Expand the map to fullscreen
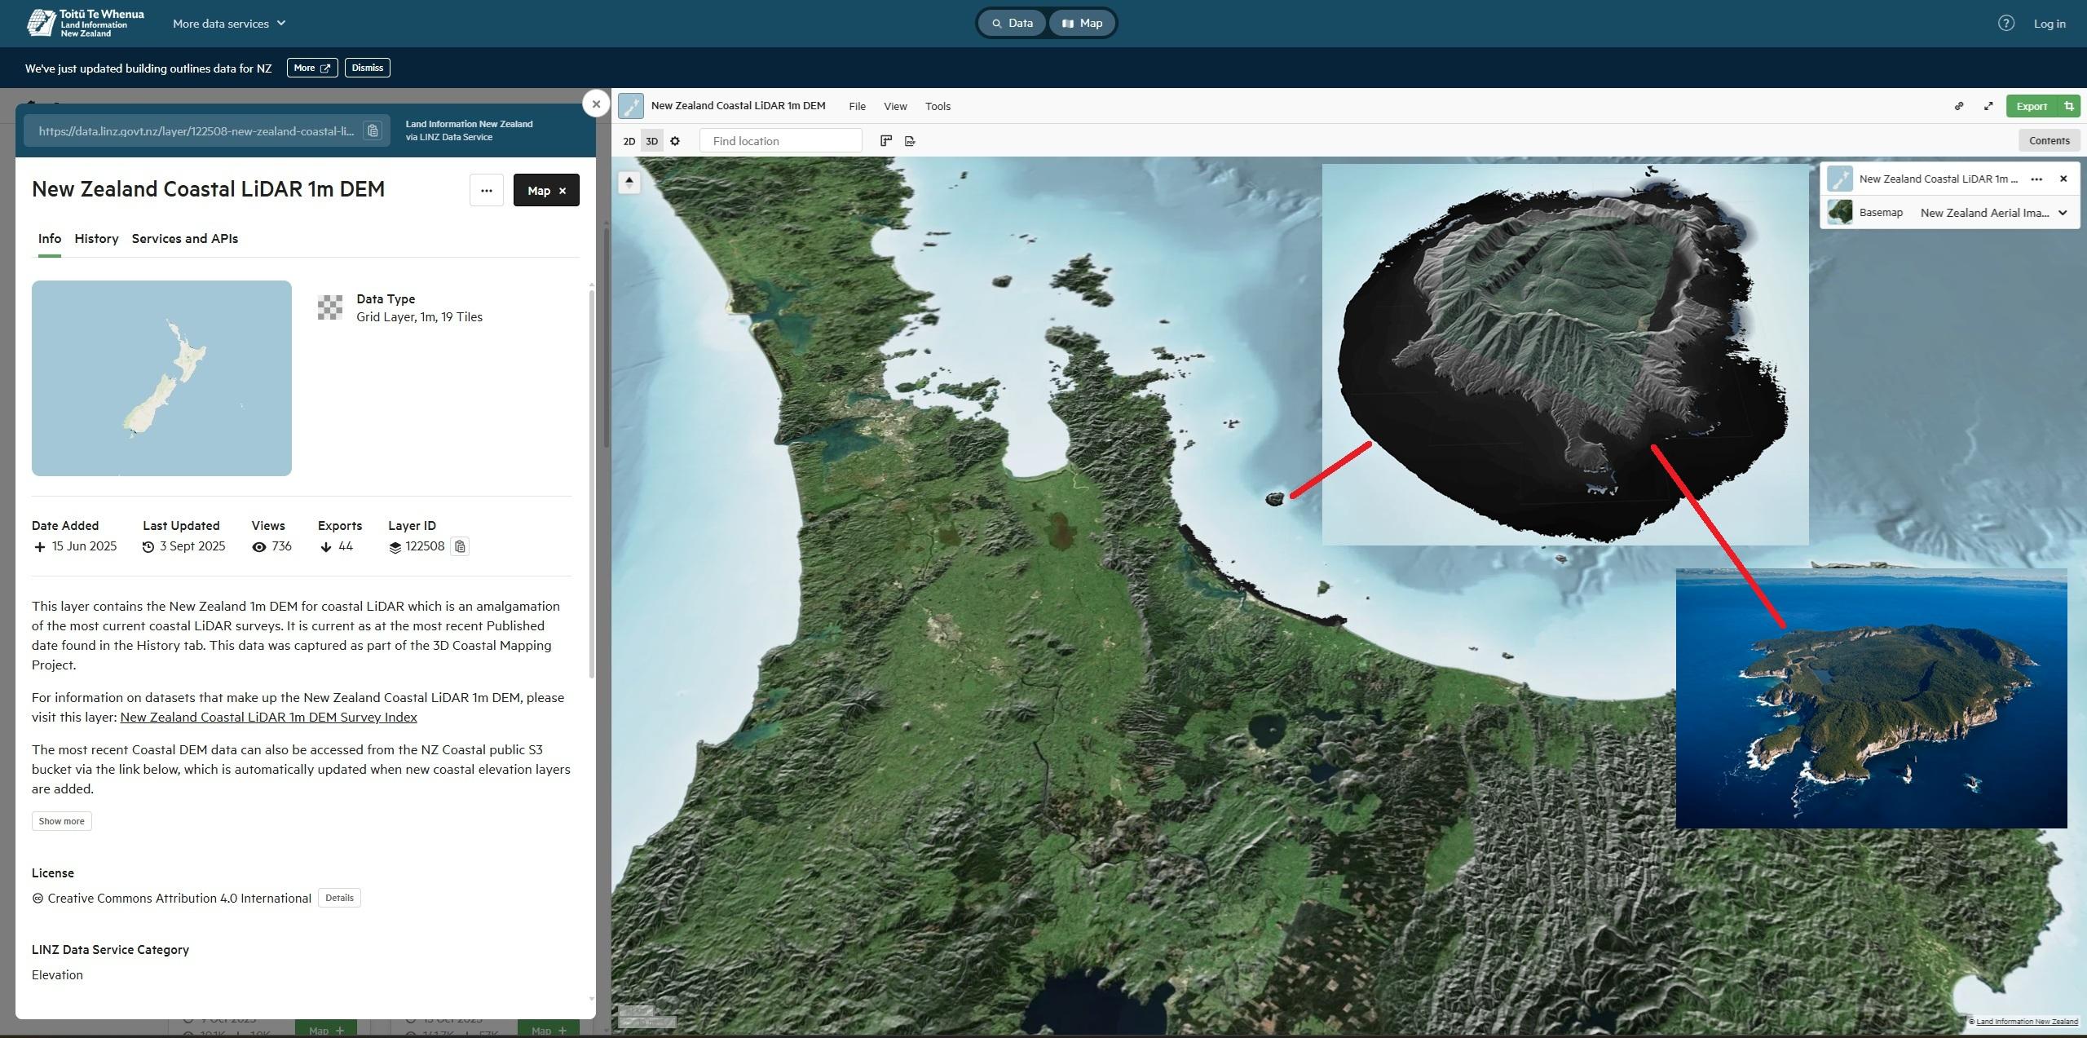The image size is (2087, 1038). [x=1988, y=106]
